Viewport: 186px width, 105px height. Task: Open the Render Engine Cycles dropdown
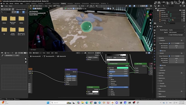pos(177,30)
